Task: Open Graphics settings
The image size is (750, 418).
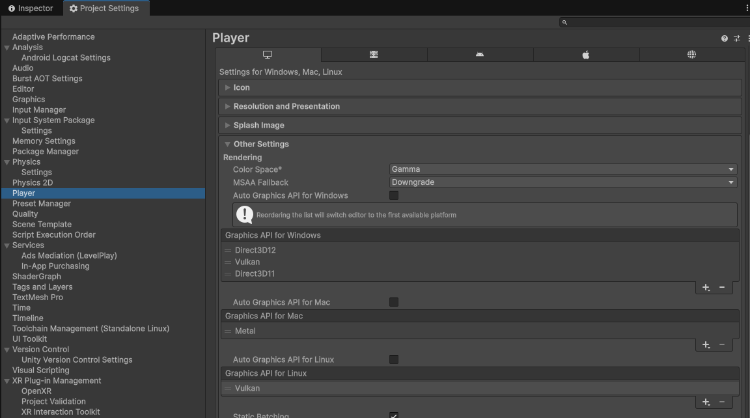Action: click(29, 100)
